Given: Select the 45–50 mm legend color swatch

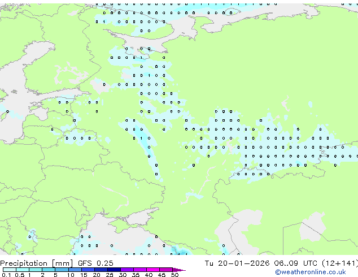Looking at the screenshot, I should click(x=166, y=270).
